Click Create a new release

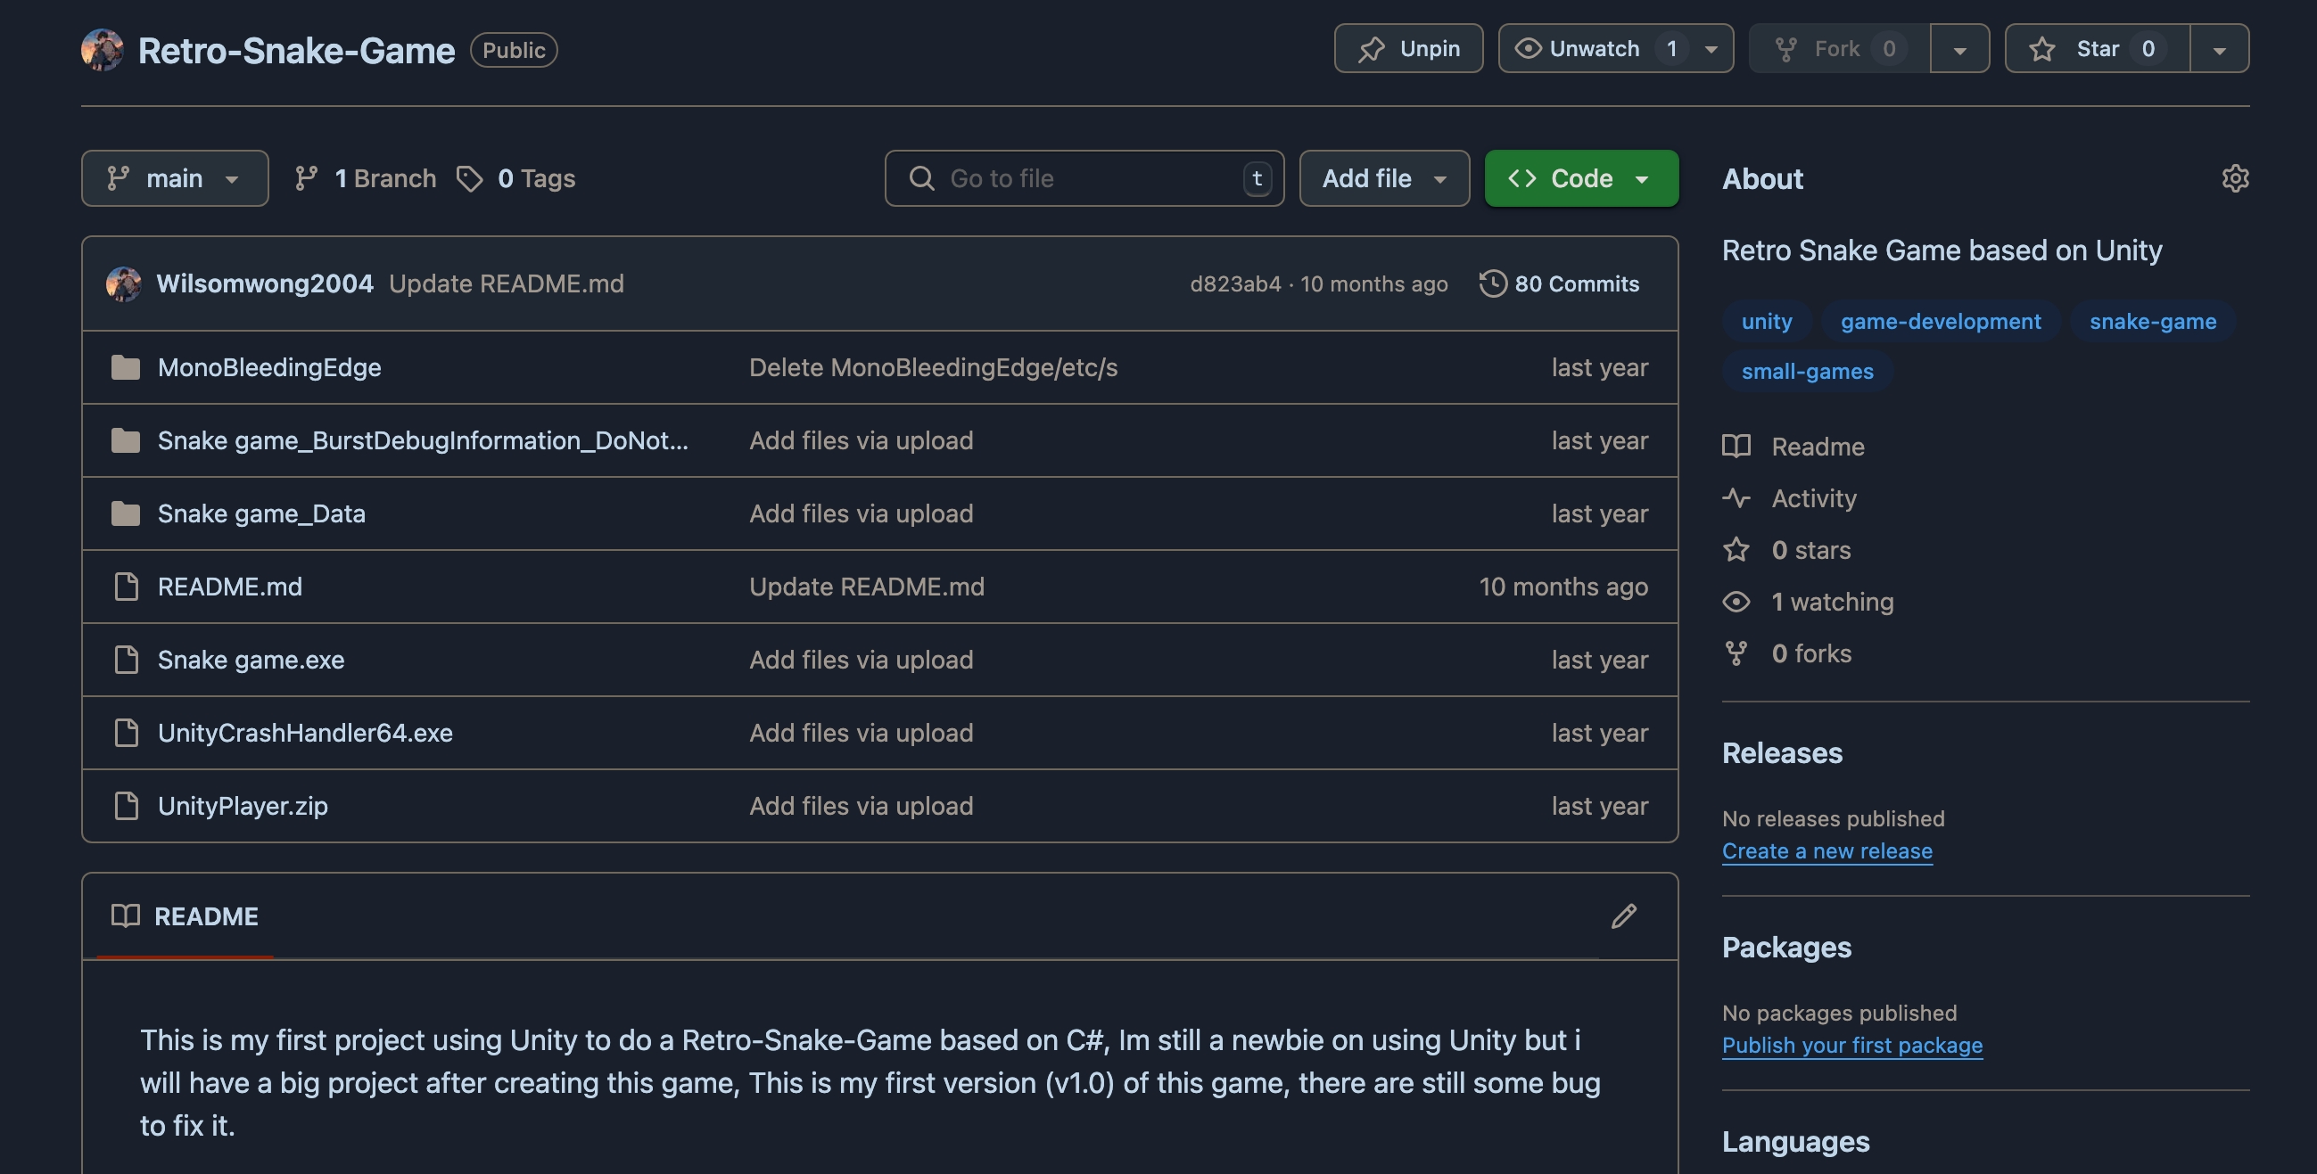1826,850
